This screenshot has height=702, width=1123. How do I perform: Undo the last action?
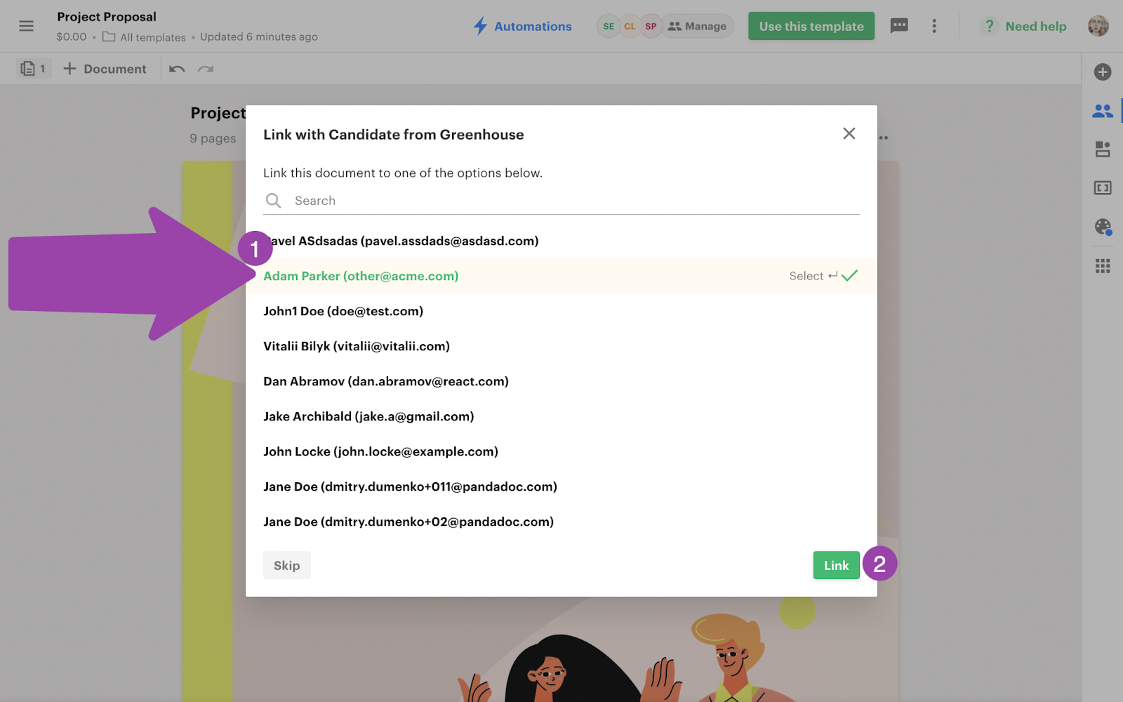tap(177, 69)
